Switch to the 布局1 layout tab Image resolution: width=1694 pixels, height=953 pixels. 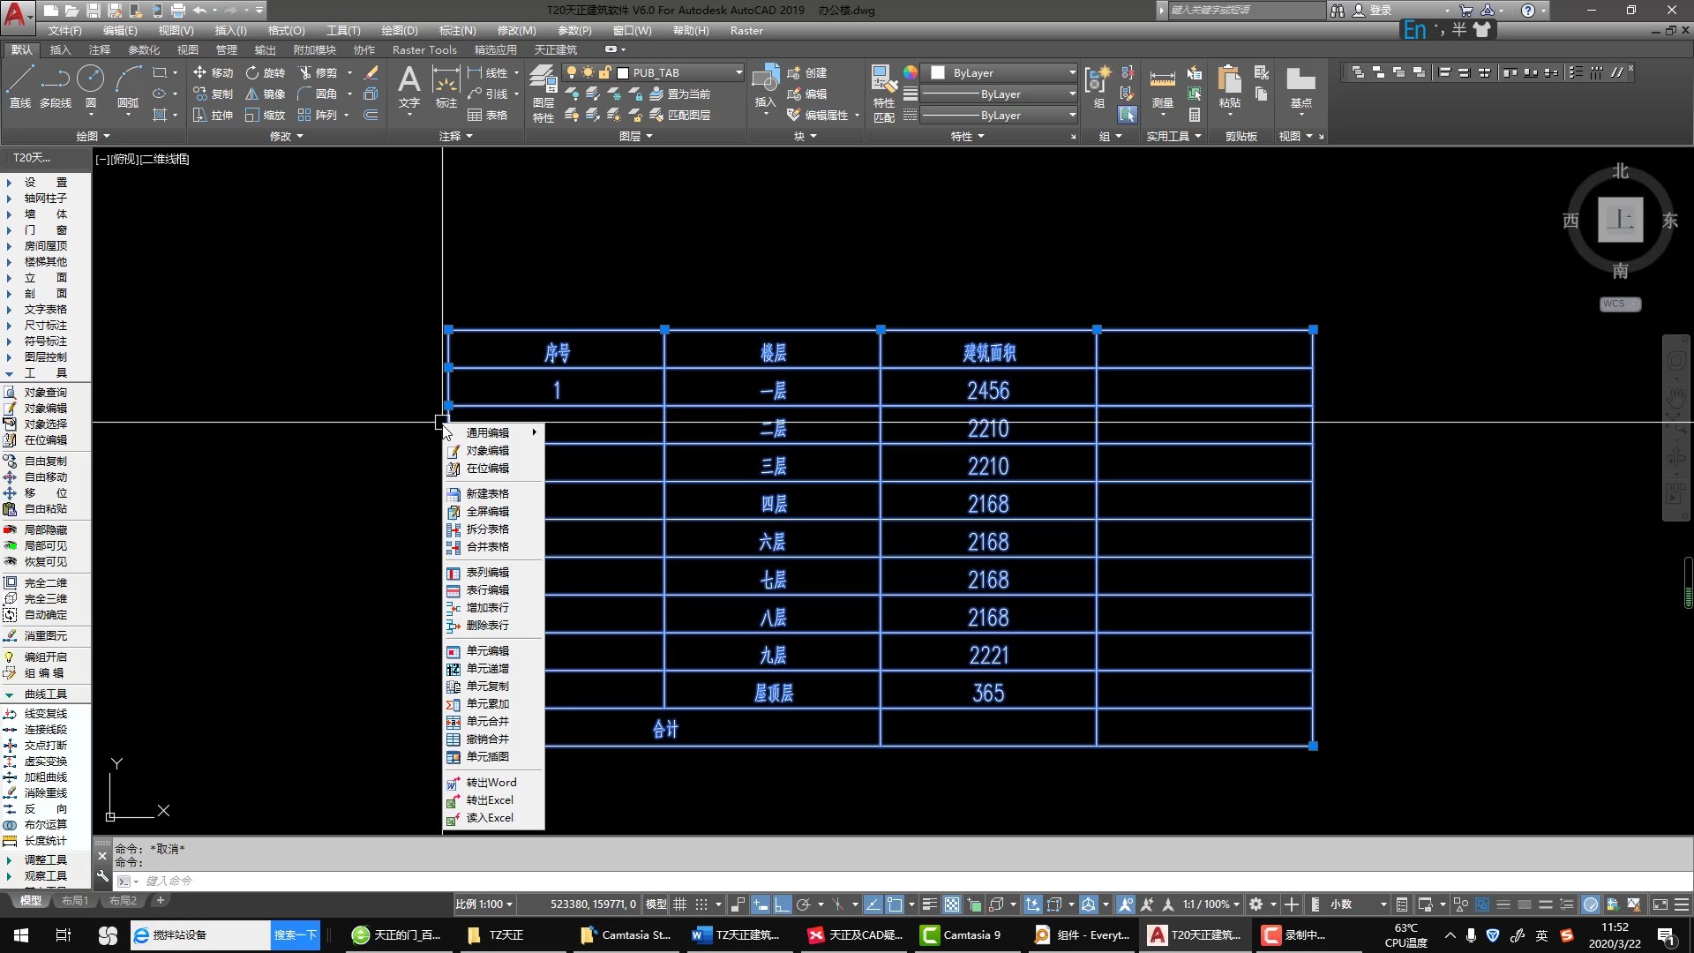click(75, 901)
